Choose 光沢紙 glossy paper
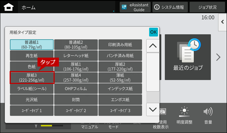 [32, 100]
